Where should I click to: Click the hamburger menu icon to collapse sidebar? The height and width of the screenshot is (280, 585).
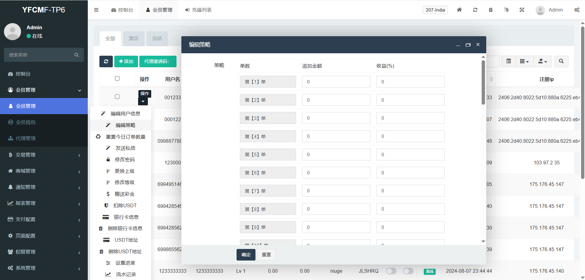click(x=96, y=10)
